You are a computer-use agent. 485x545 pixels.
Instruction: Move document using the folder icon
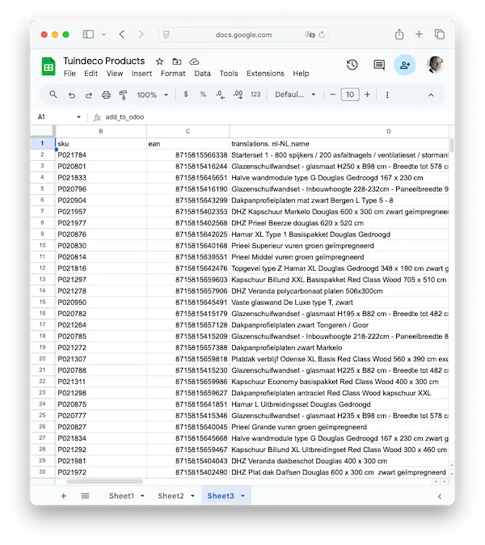click(177, 61)
